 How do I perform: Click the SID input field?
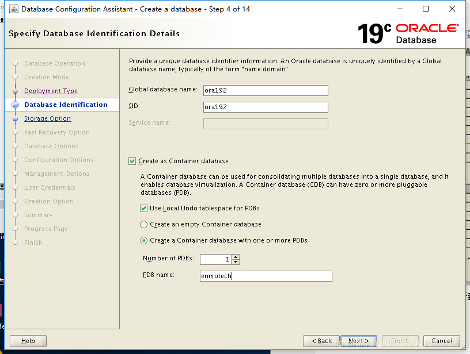tap(266, 107)
